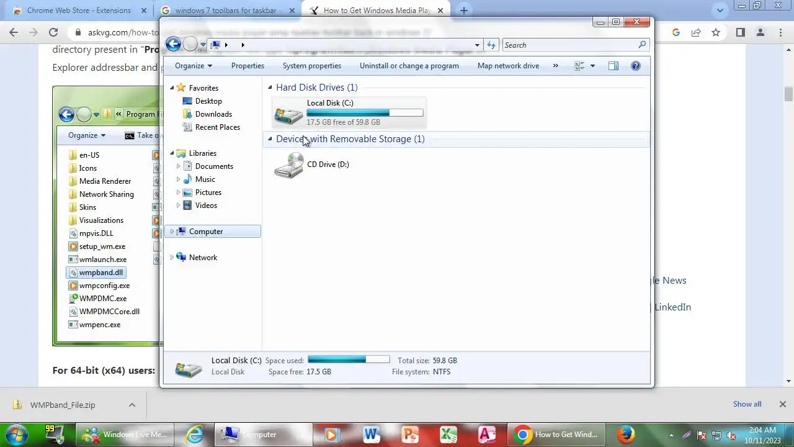Open recent pages dropdown beside forward button

(203, 45)
